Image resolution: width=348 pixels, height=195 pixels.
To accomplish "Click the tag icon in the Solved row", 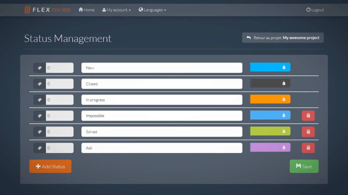I will [x=40, y=132].
